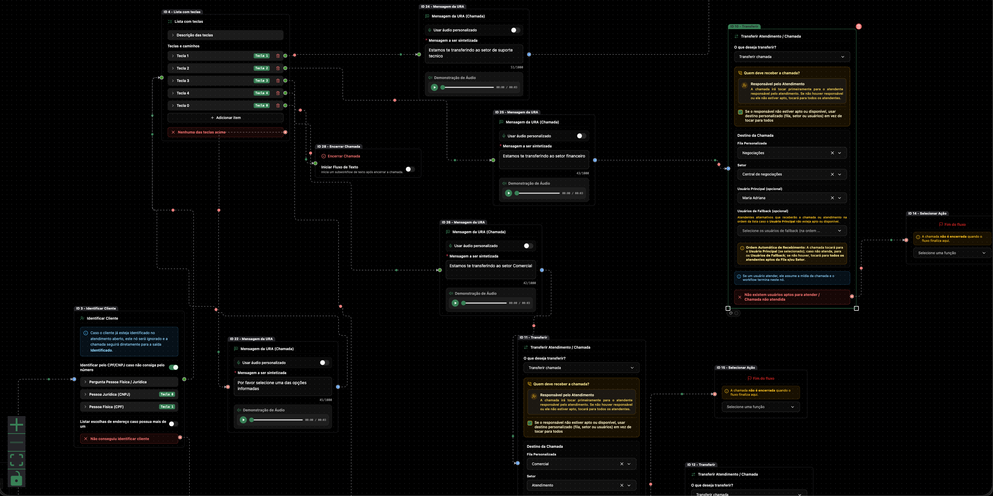
Task: Open Transferir chamada dropdown in ID 10
Action: tap(792, 57)
